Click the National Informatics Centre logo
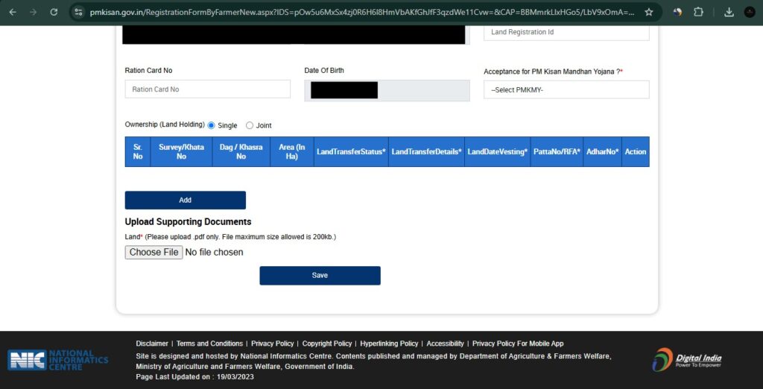The width and height of the screenshot is (763, 389). point(58,360)
